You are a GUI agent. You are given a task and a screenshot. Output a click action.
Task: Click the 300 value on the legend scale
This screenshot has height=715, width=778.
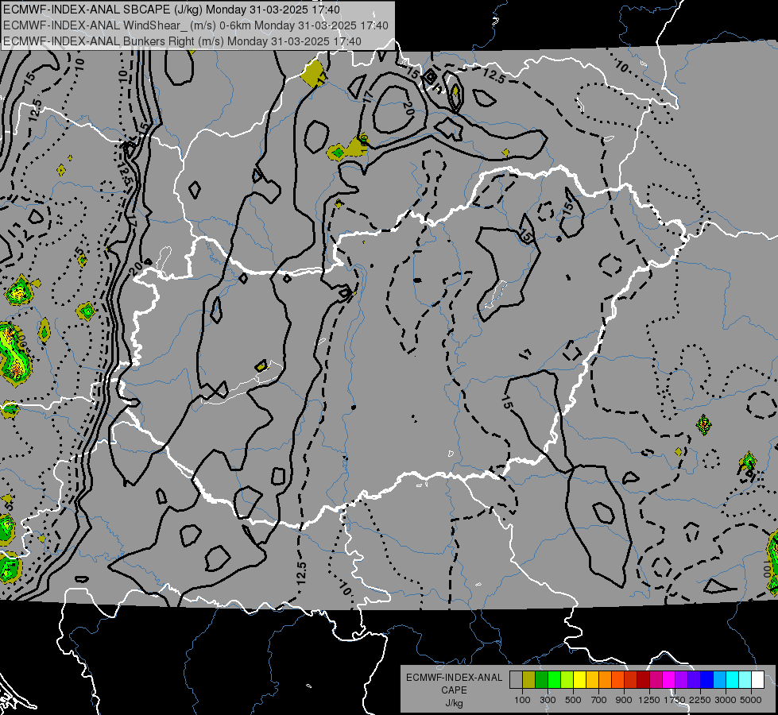(548, 700)
